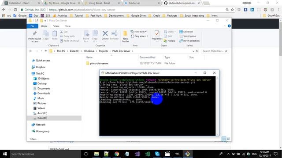The width and height of the screenshot is (282, 158).
Task: Open the Analytics bookmark
Action: click(x=60, y=16)
